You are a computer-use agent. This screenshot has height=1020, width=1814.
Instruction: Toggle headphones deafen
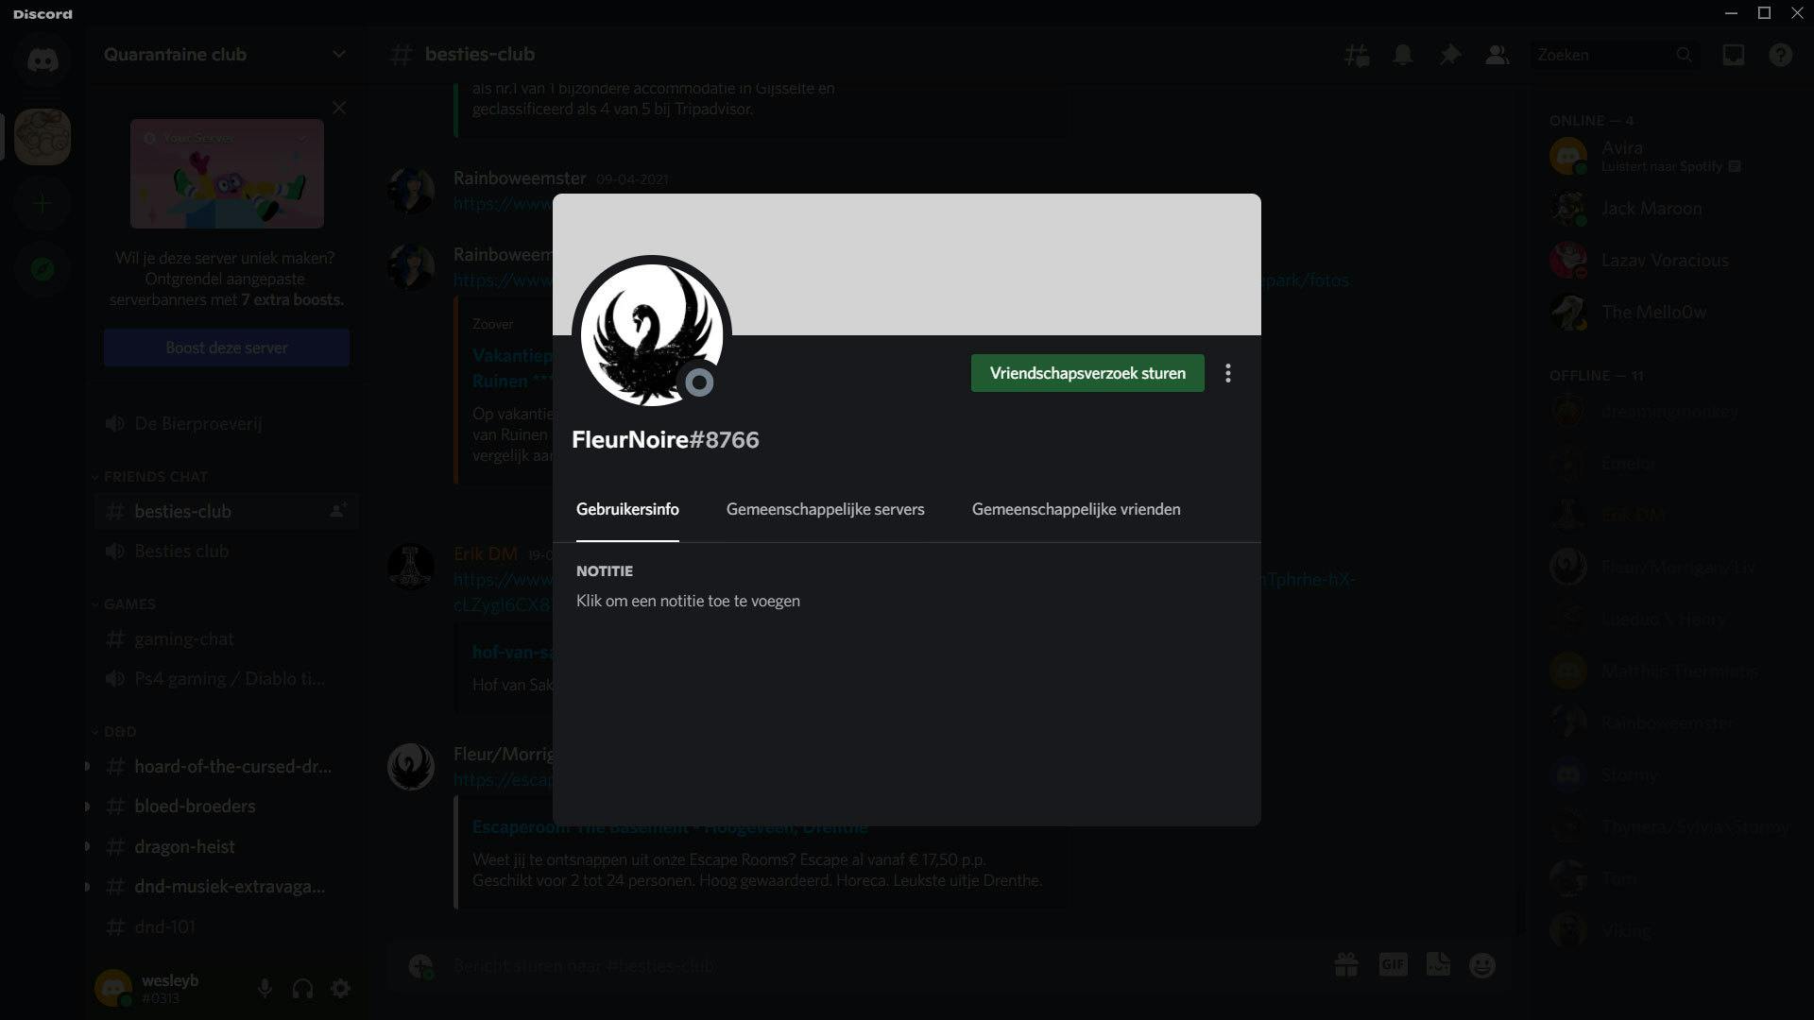[302, 988]
